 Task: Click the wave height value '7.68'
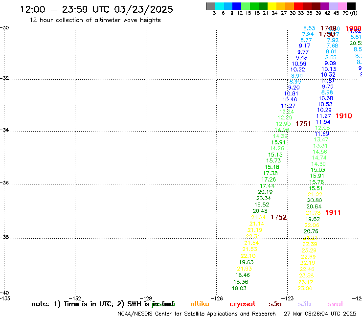pyautogui.click(x=332, y=45)
